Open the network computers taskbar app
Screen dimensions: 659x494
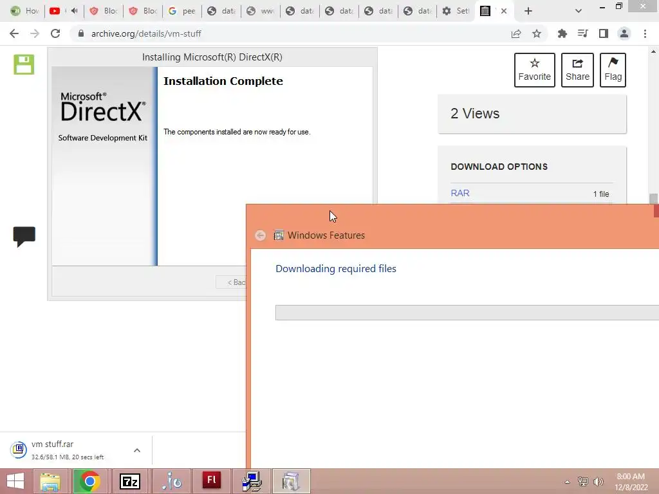click(x=252, y=481)
